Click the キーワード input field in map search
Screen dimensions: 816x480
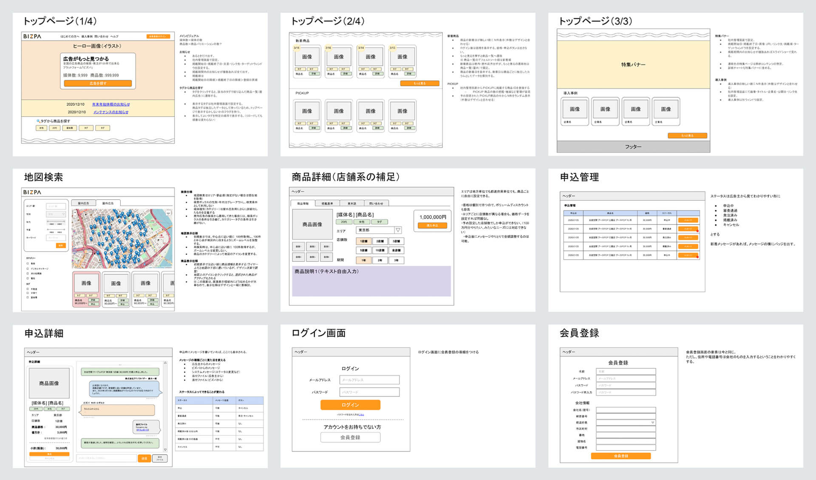pos(56,237)
